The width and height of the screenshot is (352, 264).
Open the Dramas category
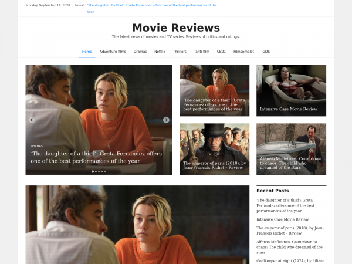pyautogui.click(x=140, y=52)
